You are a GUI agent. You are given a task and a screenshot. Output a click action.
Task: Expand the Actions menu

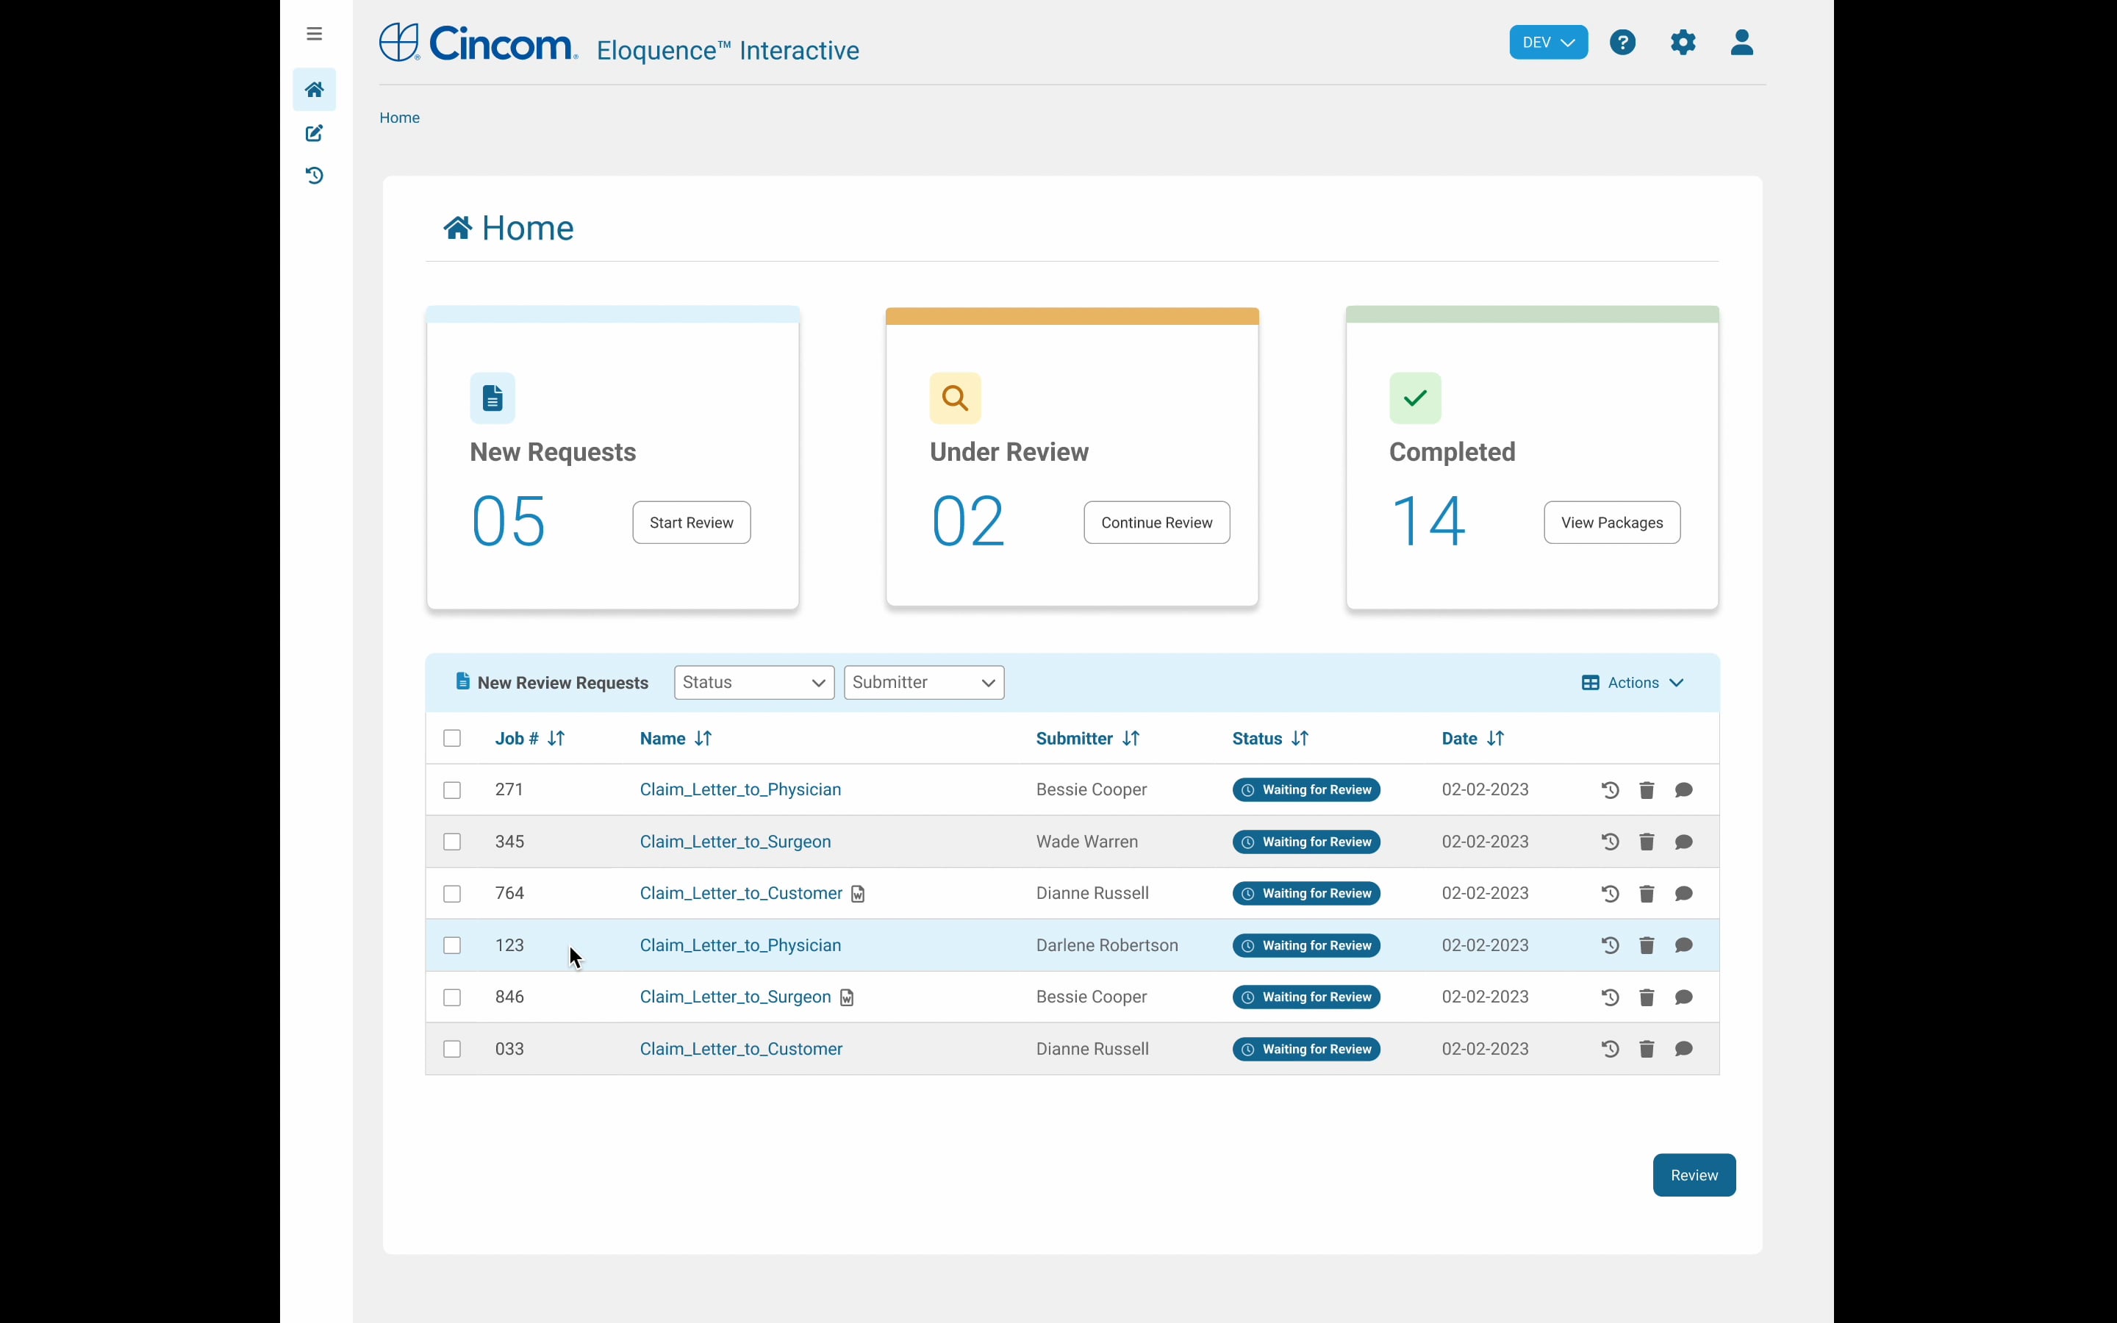[1633, 683]
